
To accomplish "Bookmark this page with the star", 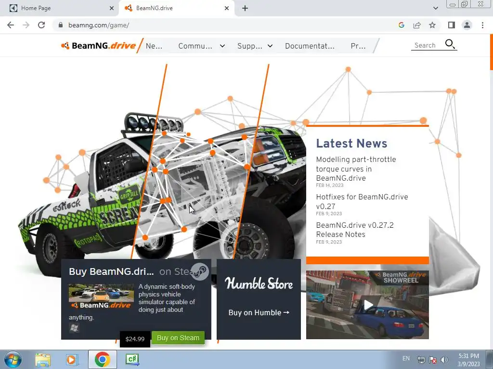I will tap(432, 25).
